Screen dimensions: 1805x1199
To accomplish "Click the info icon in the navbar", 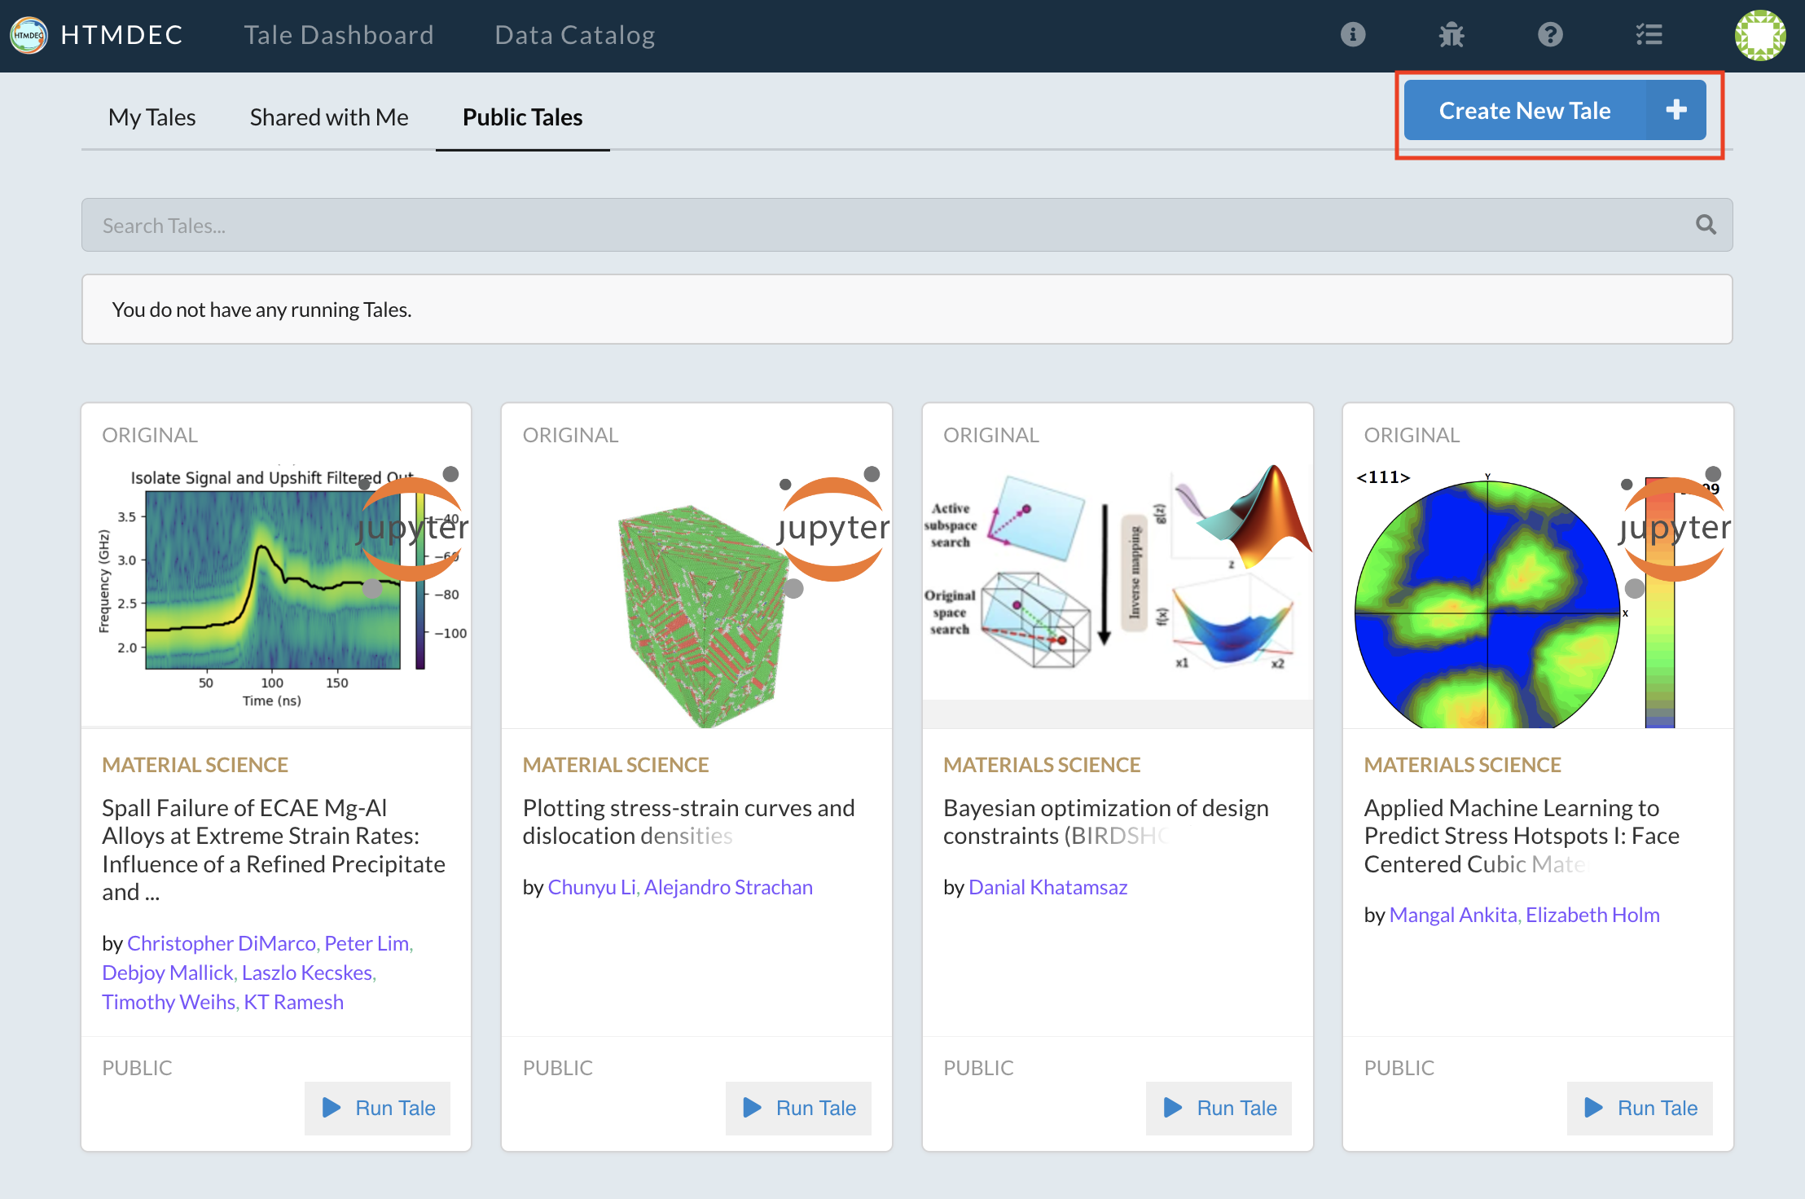I will (x=1352, y=34).
